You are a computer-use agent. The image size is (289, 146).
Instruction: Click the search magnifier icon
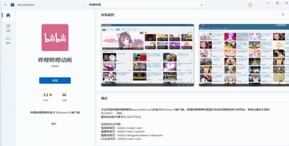coord(202,5)
